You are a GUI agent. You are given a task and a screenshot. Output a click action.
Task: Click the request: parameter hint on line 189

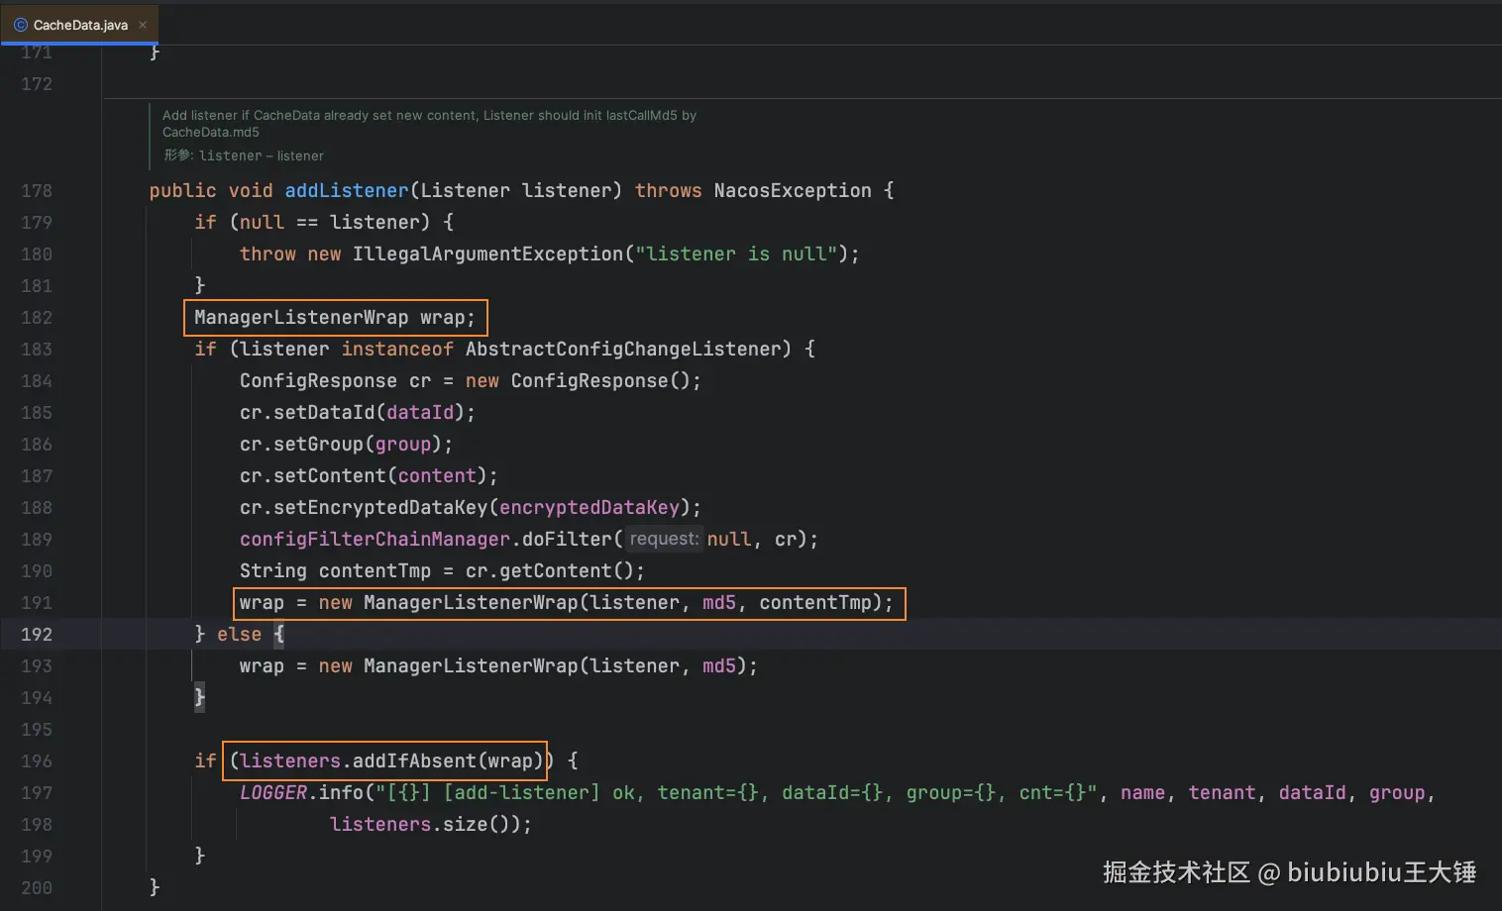click(x=664, y=540)
